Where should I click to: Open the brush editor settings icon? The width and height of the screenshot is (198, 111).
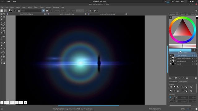click(x=15, y=11)
